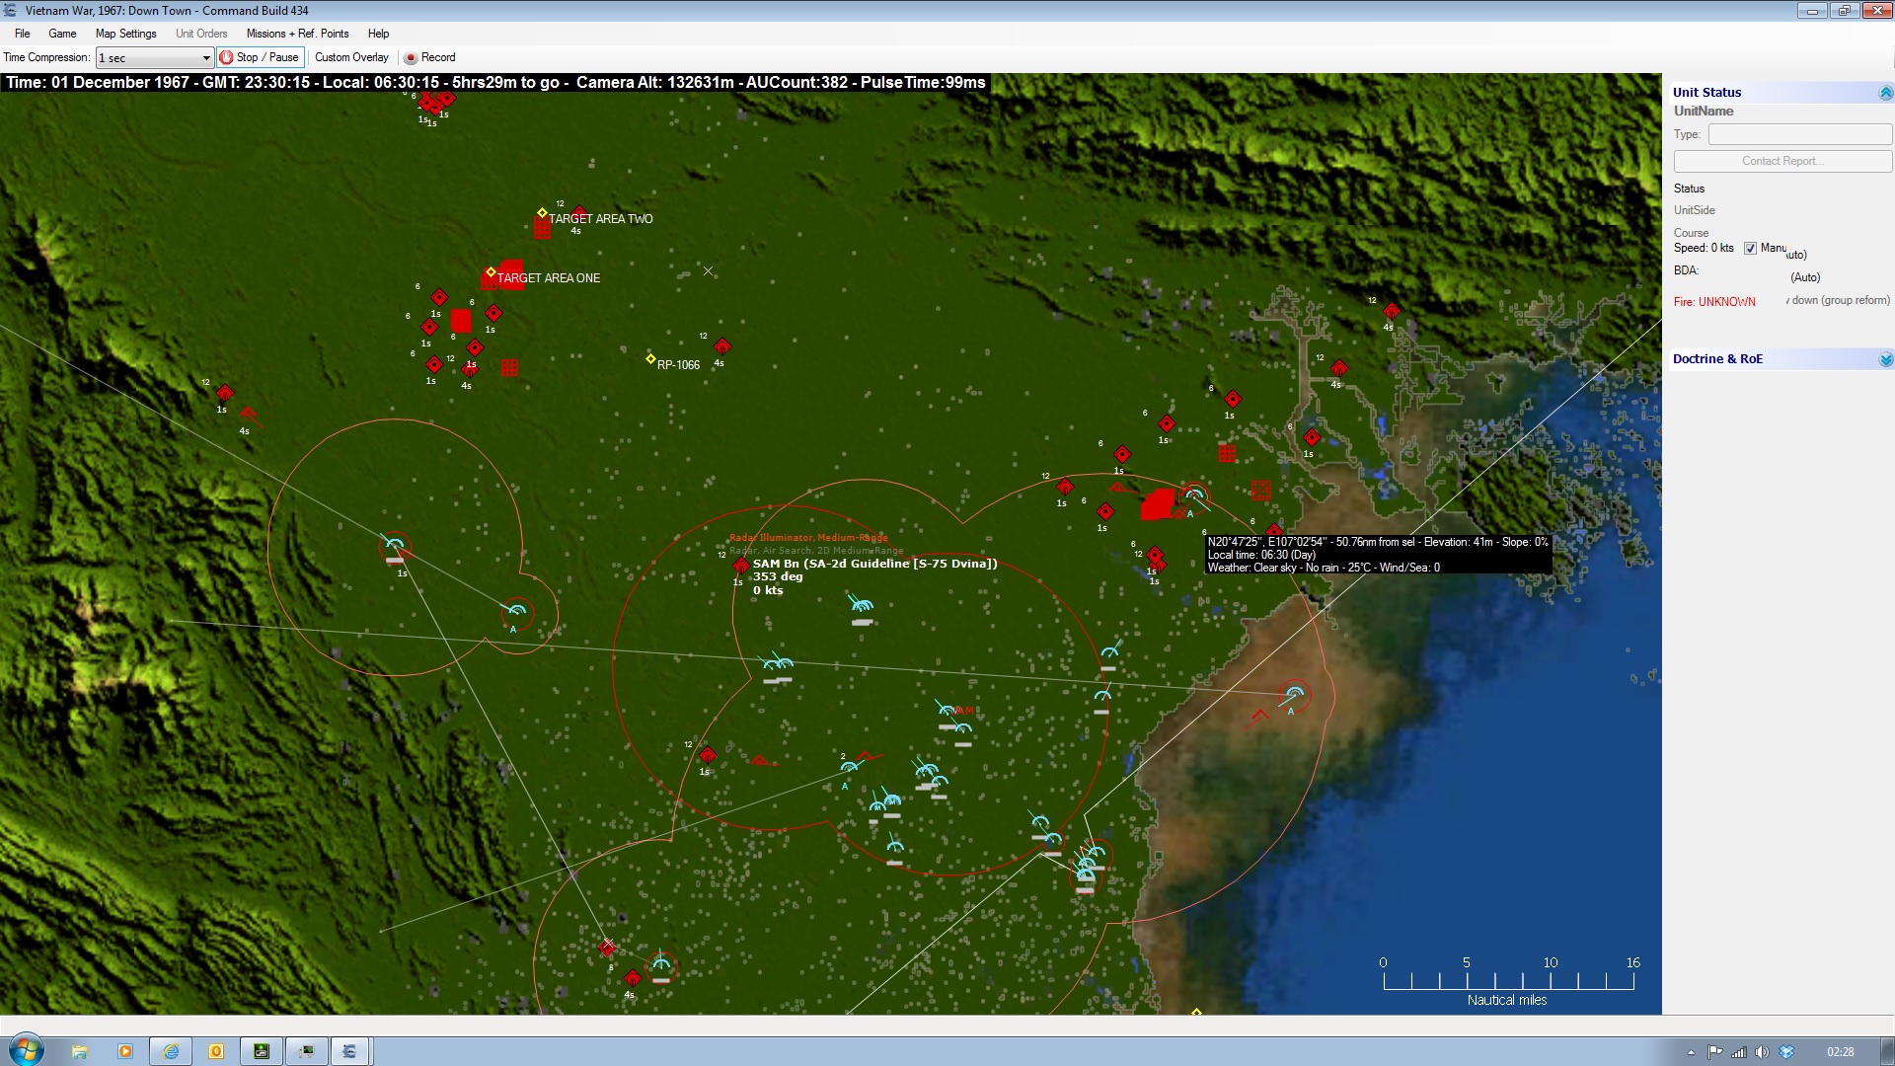This screenshot has height=1066, width=1895.
Task: Open Windows Explorer from taskbar
Action: click(80, 1051)
